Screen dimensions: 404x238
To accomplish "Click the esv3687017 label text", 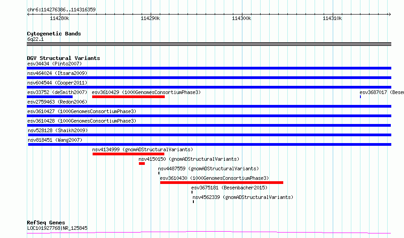I will (x=382, y=92).
